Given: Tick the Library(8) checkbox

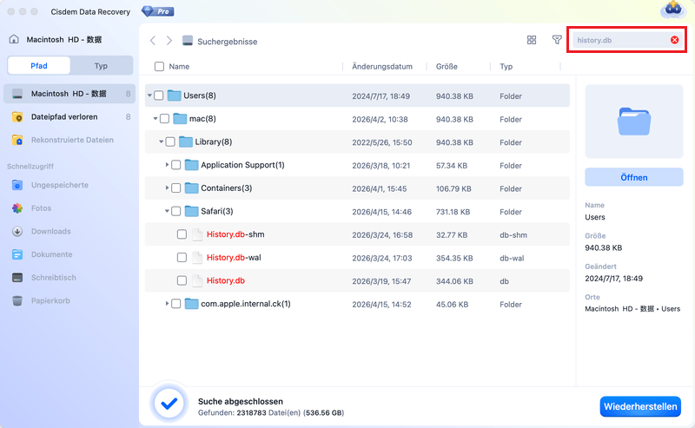Looking at the screenshot, I should point(170,142).
